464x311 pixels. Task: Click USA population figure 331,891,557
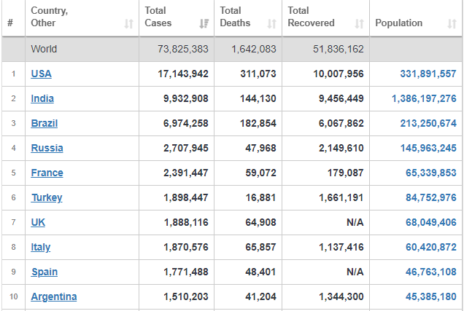click(428, 74)
